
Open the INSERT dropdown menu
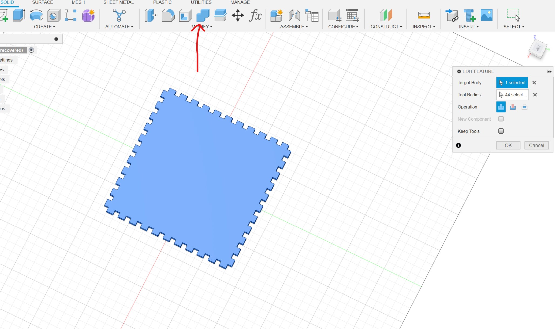coord(469,27)
